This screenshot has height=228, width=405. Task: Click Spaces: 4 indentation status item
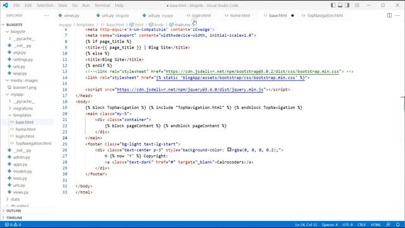pos(330,225)
